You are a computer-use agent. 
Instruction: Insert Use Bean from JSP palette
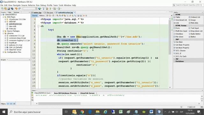coord(178,42)
